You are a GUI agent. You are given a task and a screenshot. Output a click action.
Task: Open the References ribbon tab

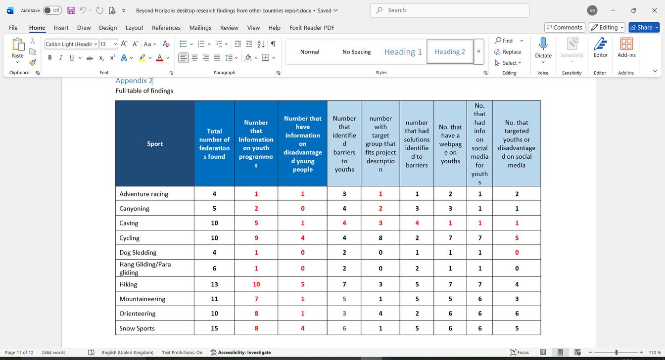point(166,28)
